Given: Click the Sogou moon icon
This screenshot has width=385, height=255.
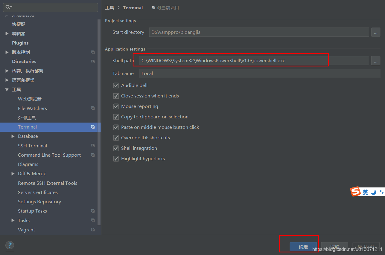Looking at the screenshot, I should point(374,192).
